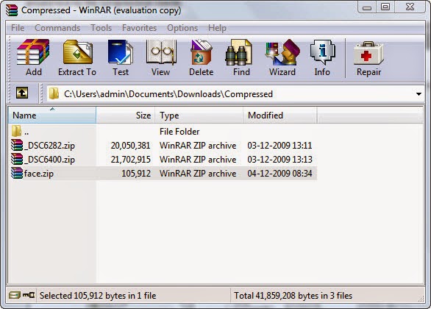The width and height of the screenshot is (431, 309).
Task: Click the parent folder '..' icon
Action: [x=16, y=131]
